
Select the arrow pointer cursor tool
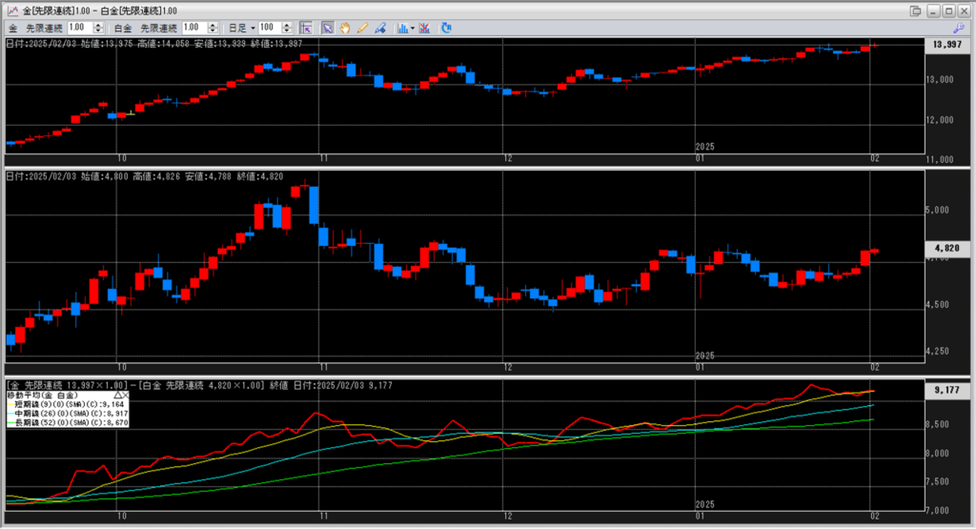point(327,28)
